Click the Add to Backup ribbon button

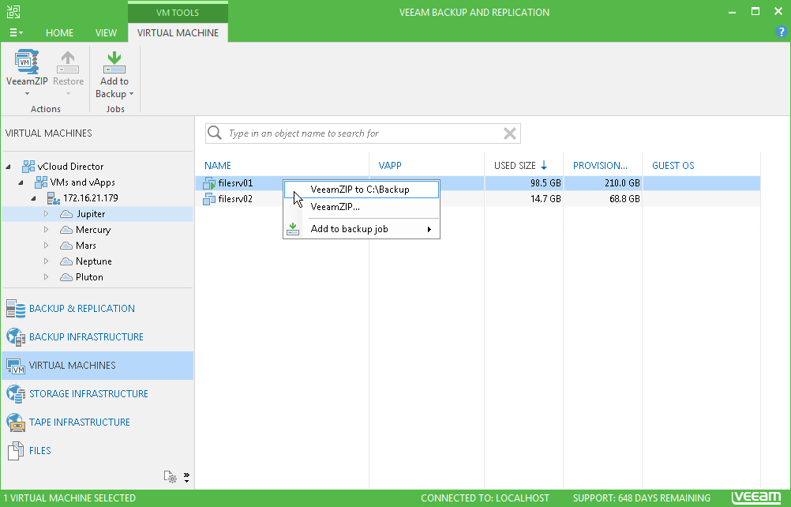(114, 74)
